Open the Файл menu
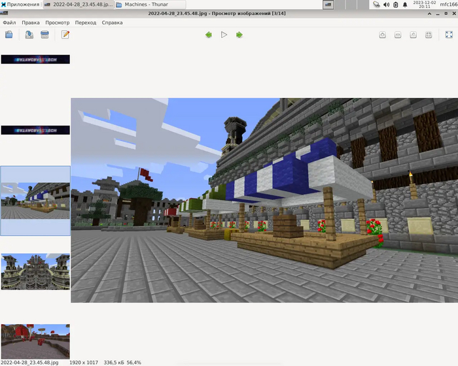The height and width of the screenshot is (366, 458). pos(9,22)
